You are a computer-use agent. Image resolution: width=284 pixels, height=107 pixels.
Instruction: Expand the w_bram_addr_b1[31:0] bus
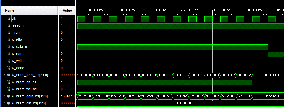click(x=5, y=75)
